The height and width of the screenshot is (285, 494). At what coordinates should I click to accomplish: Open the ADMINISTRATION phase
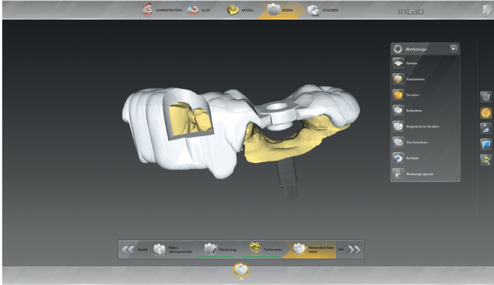point(162,10)
